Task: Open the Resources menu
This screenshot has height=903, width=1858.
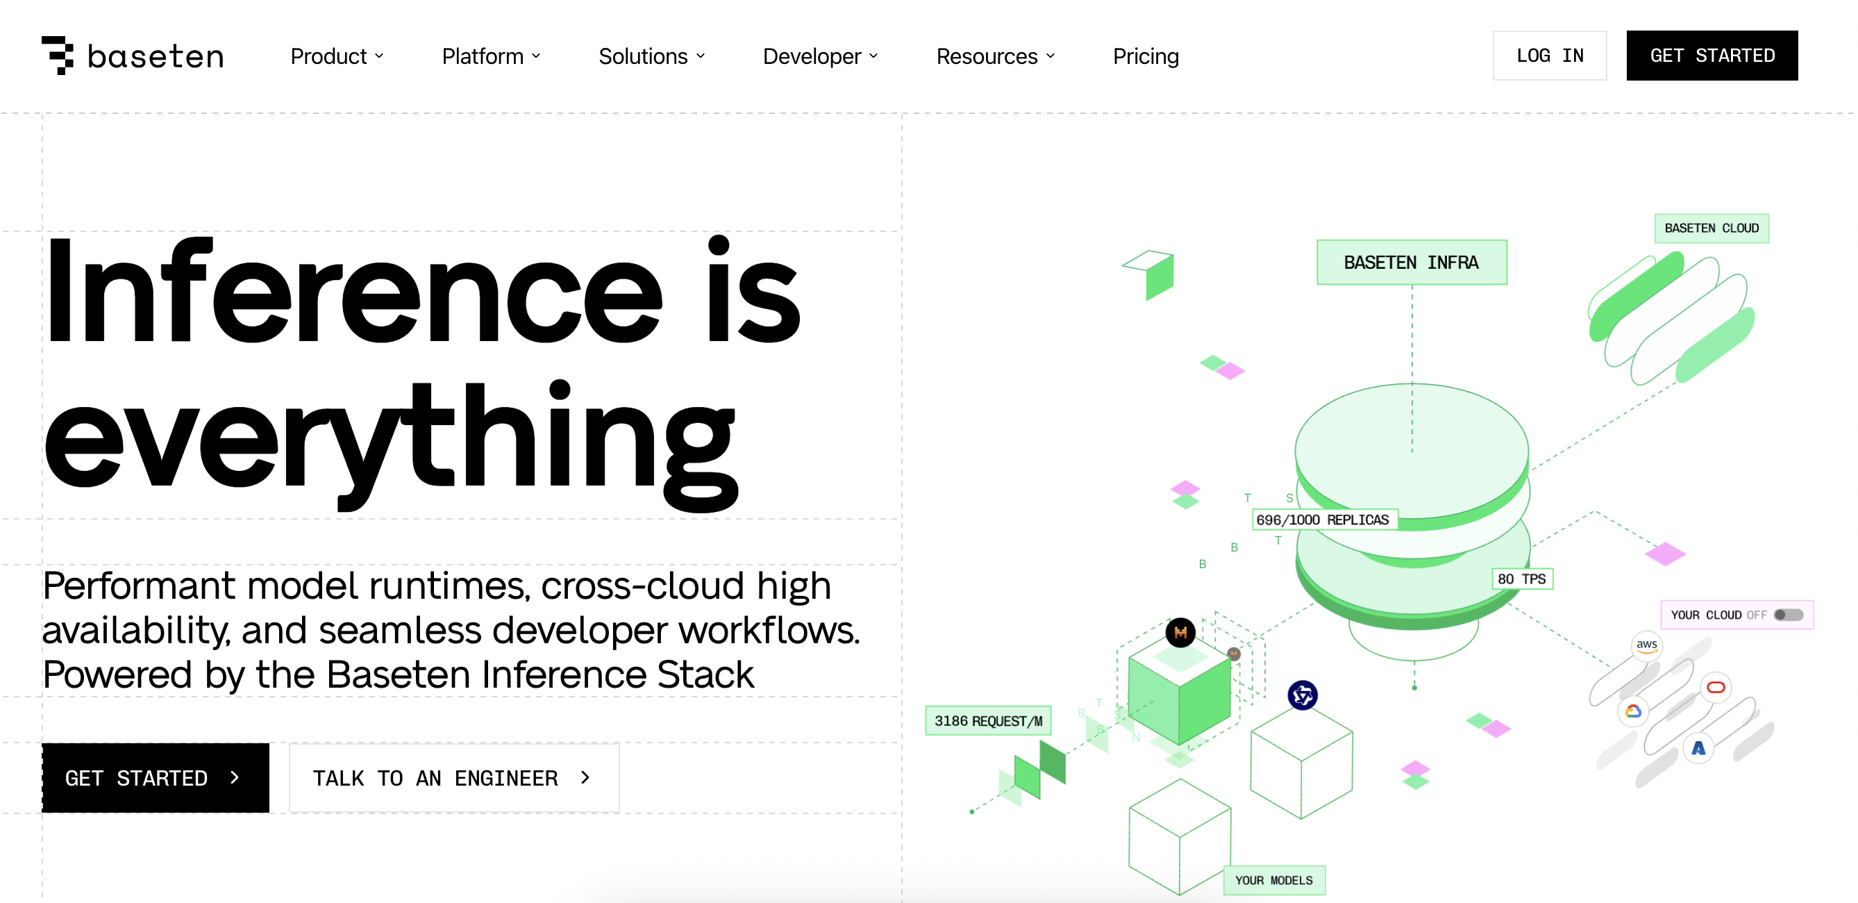Action: click(x=996, y=56)
